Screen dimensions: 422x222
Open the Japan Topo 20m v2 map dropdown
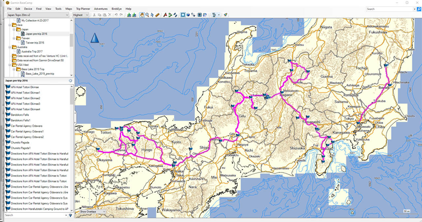click(38, 15)
